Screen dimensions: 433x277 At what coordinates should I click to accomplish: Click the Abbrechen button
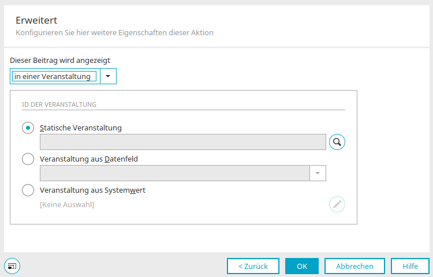(354, 266)
